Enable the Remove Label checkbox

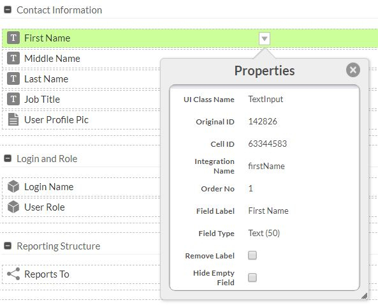click(252, 255)
